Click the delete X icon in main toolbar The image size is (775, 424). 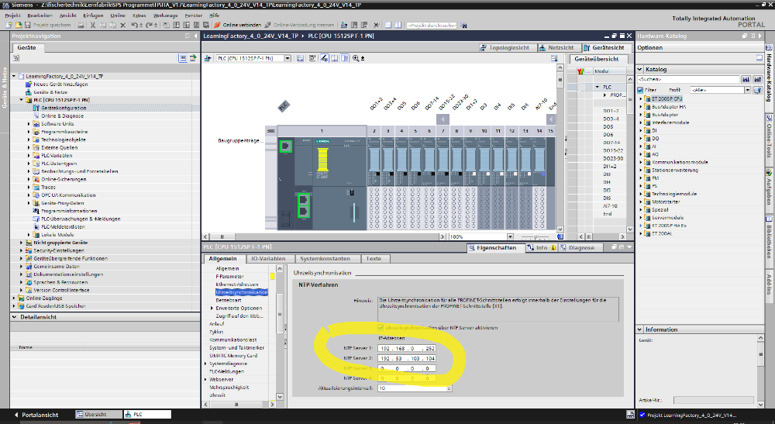123,25
